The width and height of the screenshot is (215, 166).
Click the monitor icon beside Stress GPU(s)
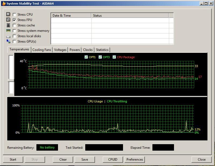pos(8,41)
